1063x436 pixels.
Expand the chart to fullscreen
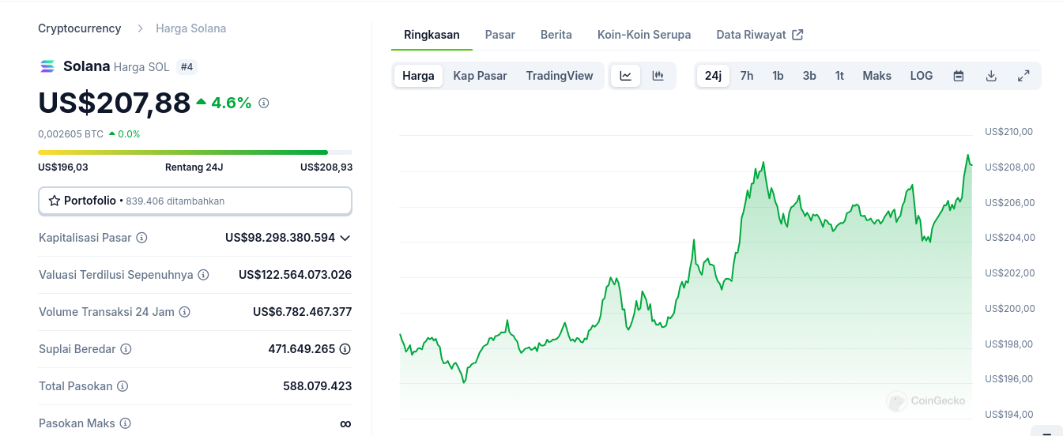pos(1023,76)
